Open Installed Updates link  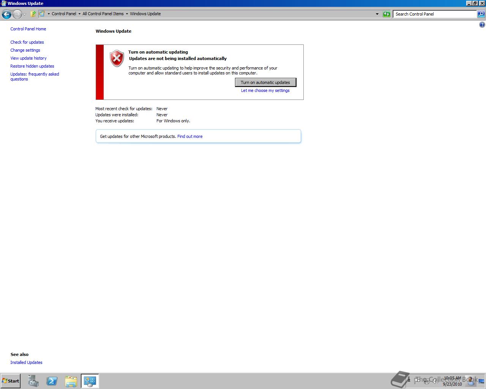pyautogui.click(x=26, y=362)
